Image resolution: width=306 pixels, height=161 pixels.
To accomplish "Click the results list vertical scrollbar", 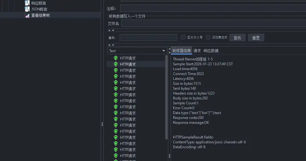I will click(167, 97).
